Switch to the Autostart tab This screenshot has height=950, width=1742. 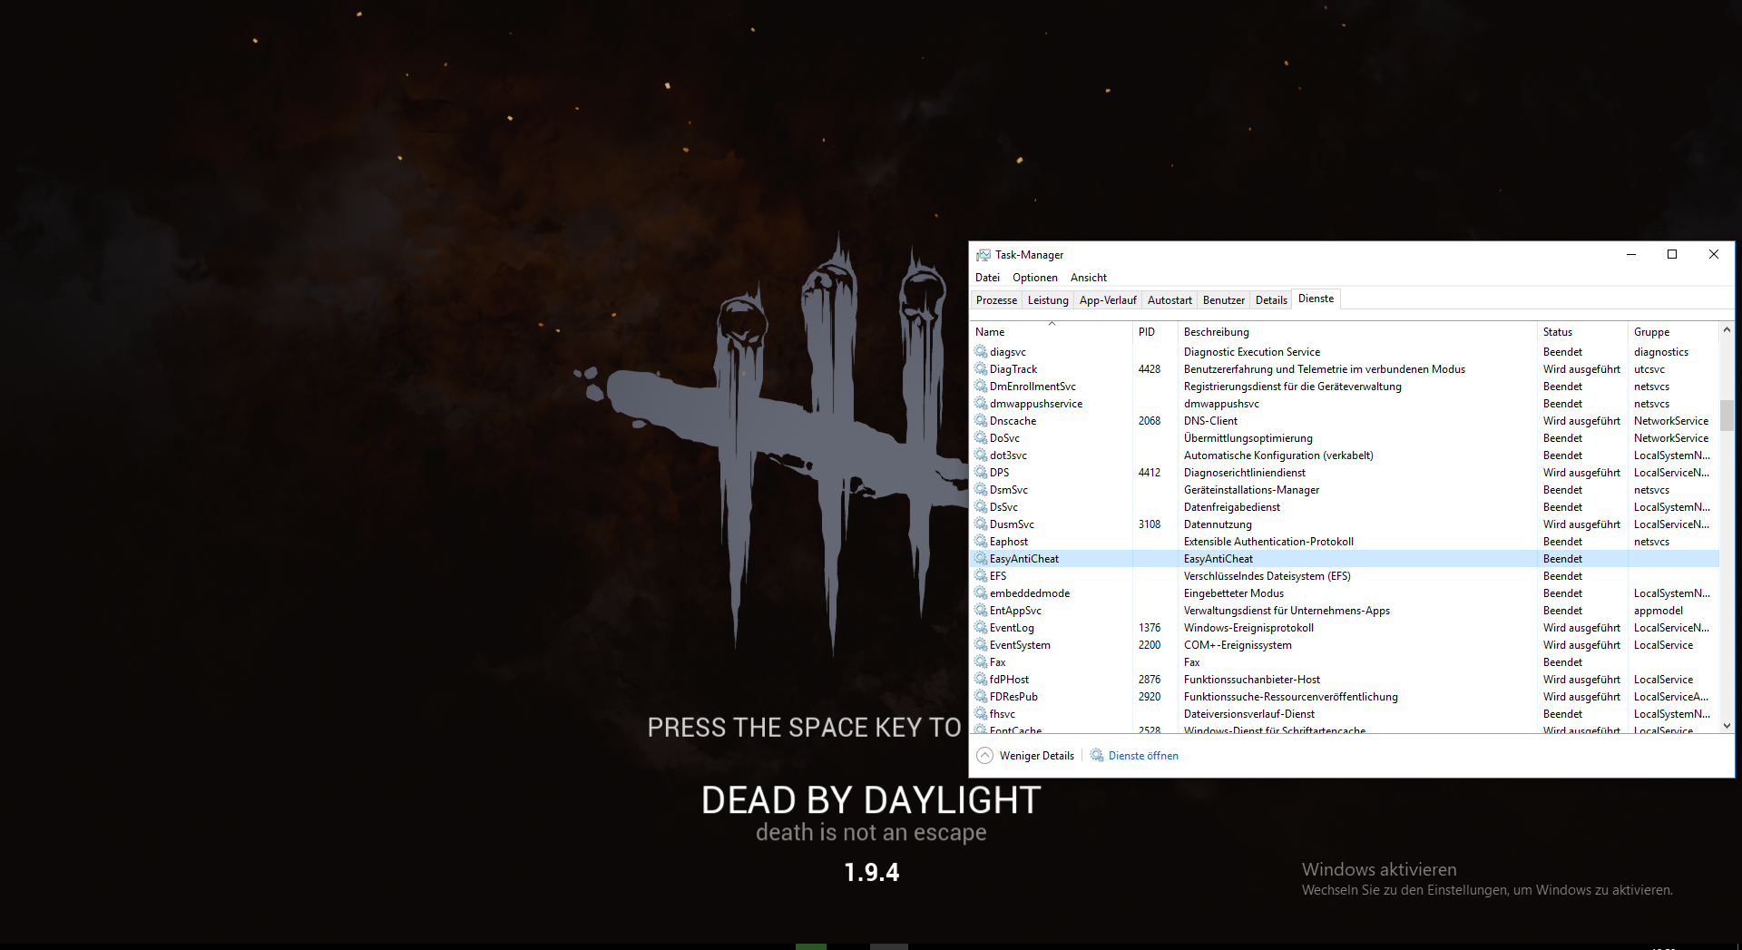click(x=1169, y=300)
